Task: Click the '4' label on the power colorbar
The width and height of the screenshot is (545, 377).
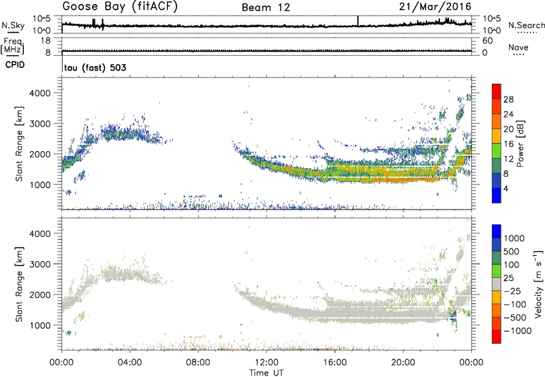Action: pyautogui.click(x=506, y=188)
